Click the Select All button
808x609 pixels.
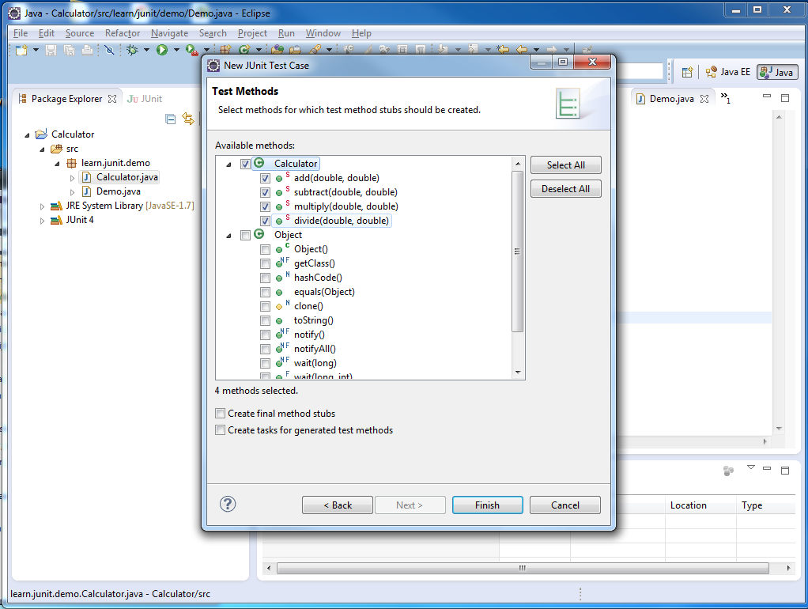click(x=565, y=165)
